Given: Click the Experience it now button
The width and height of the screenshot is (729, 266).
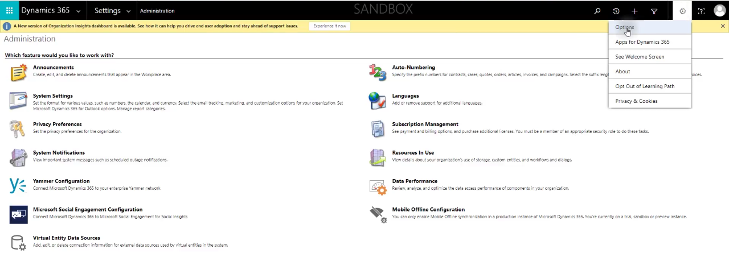Looking at the screenshot, I should (x=330, y=26).
